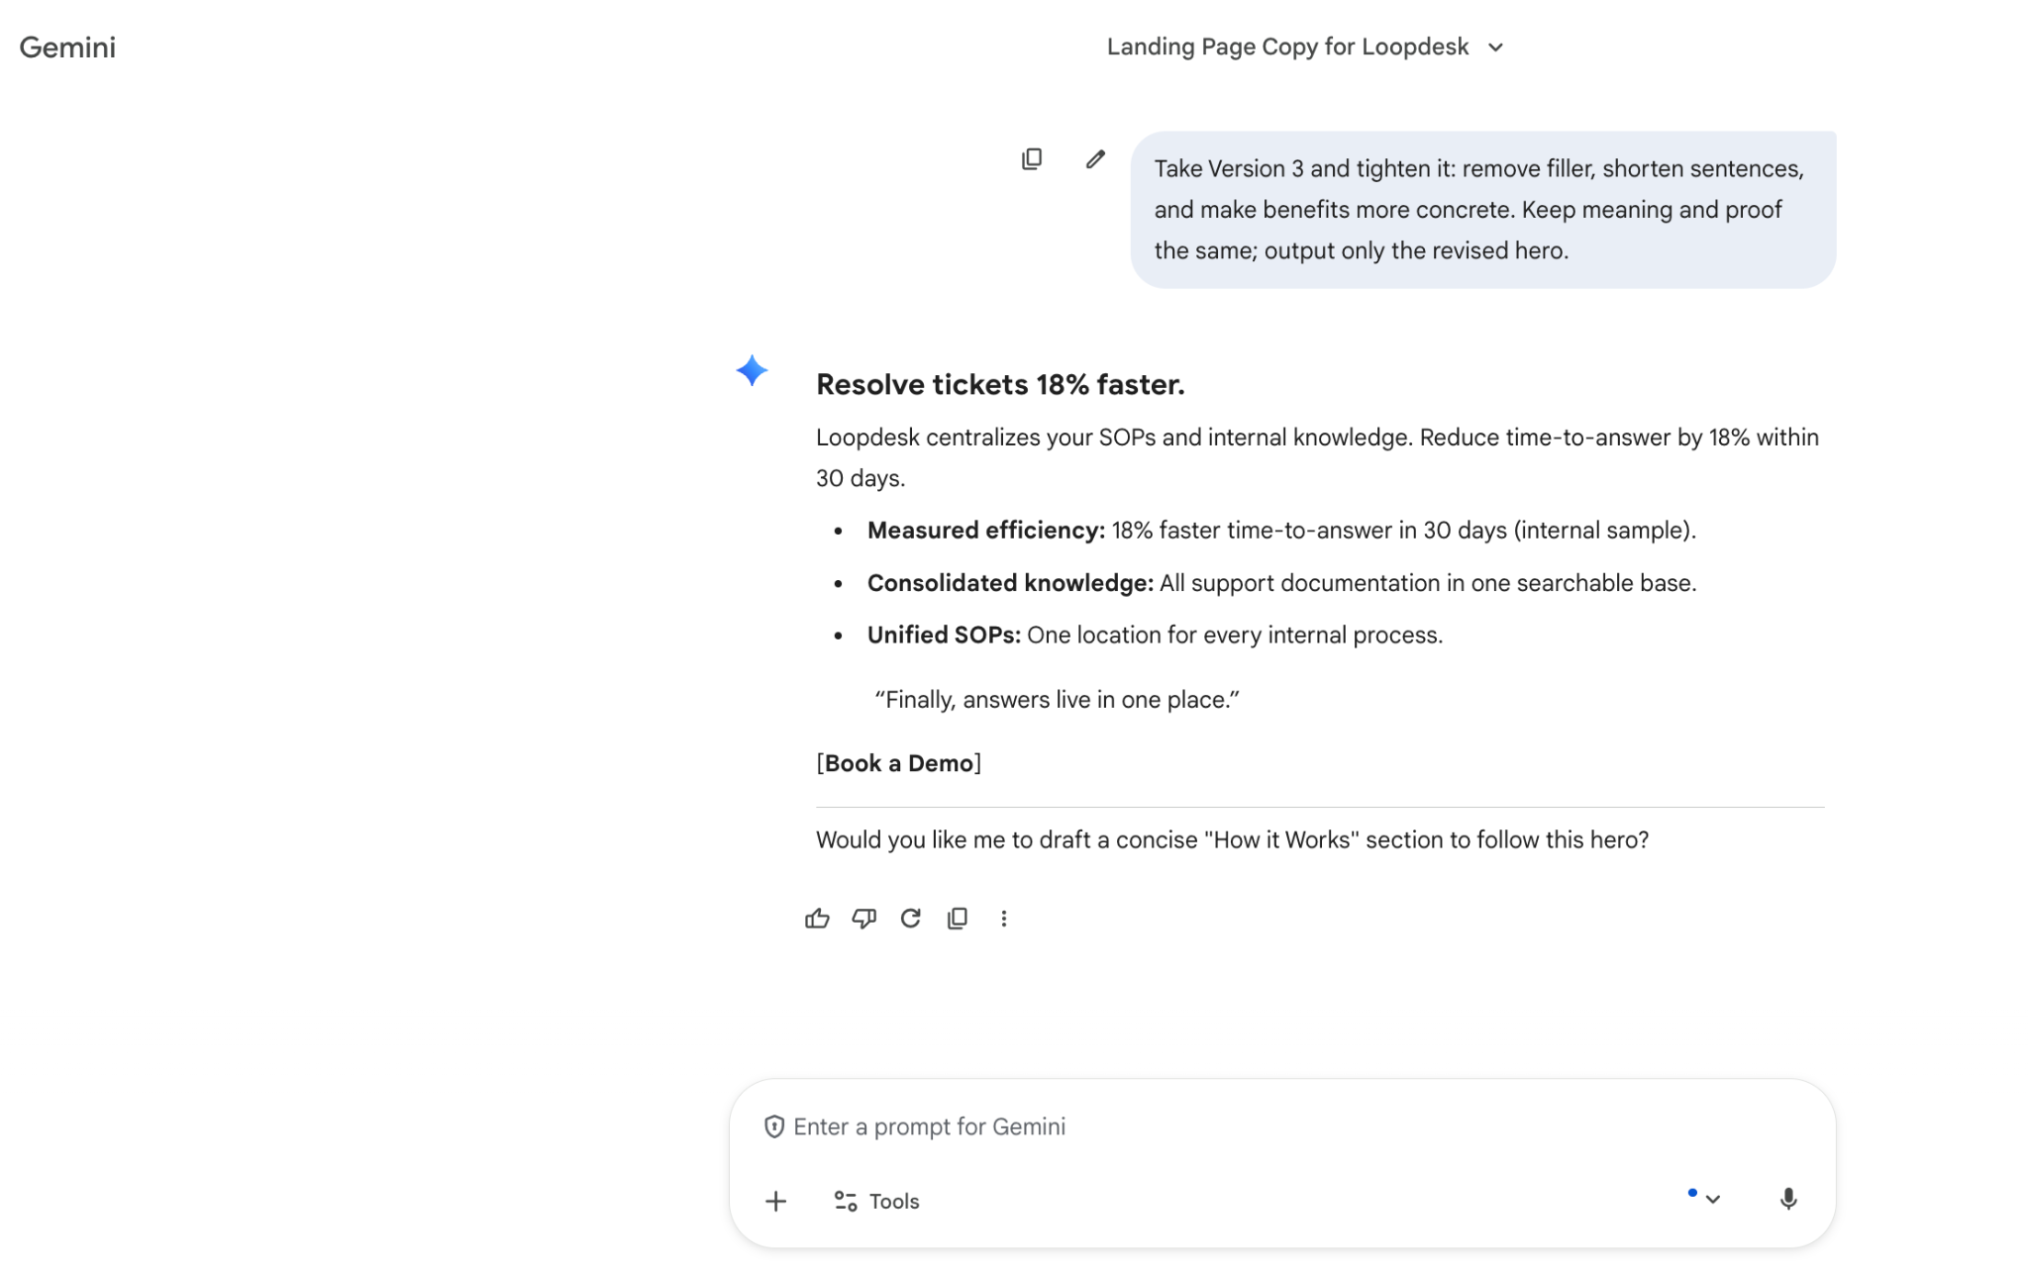Click the Book a Demo text
Image resolution: width=2028 pixels, height=1271 pixels.
click(898, 763)
